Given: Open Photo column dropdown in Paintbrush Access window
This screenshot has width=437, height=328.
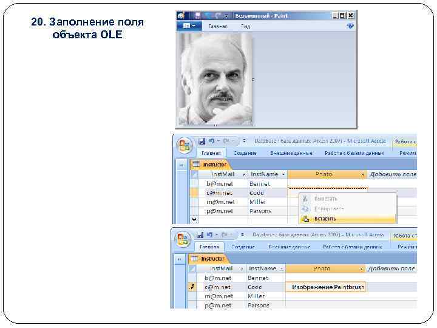Looking at the screenshot, I should (361, 269).
